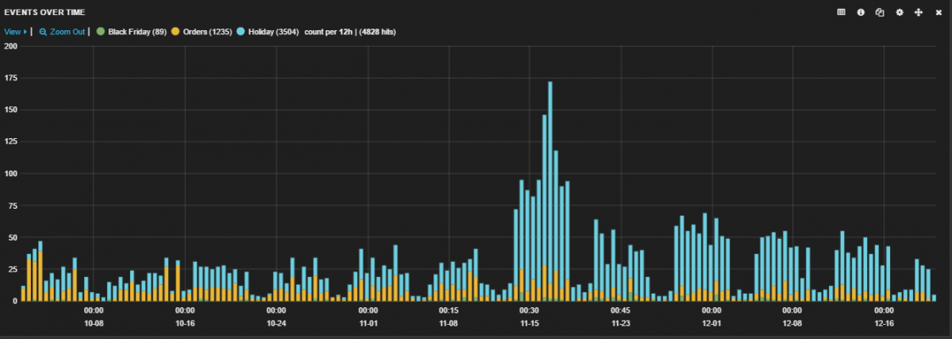The width and height of the screenshot is (952, 339).
Task: Click the magnifier icon beside Zoom Out
Action: 43,32
